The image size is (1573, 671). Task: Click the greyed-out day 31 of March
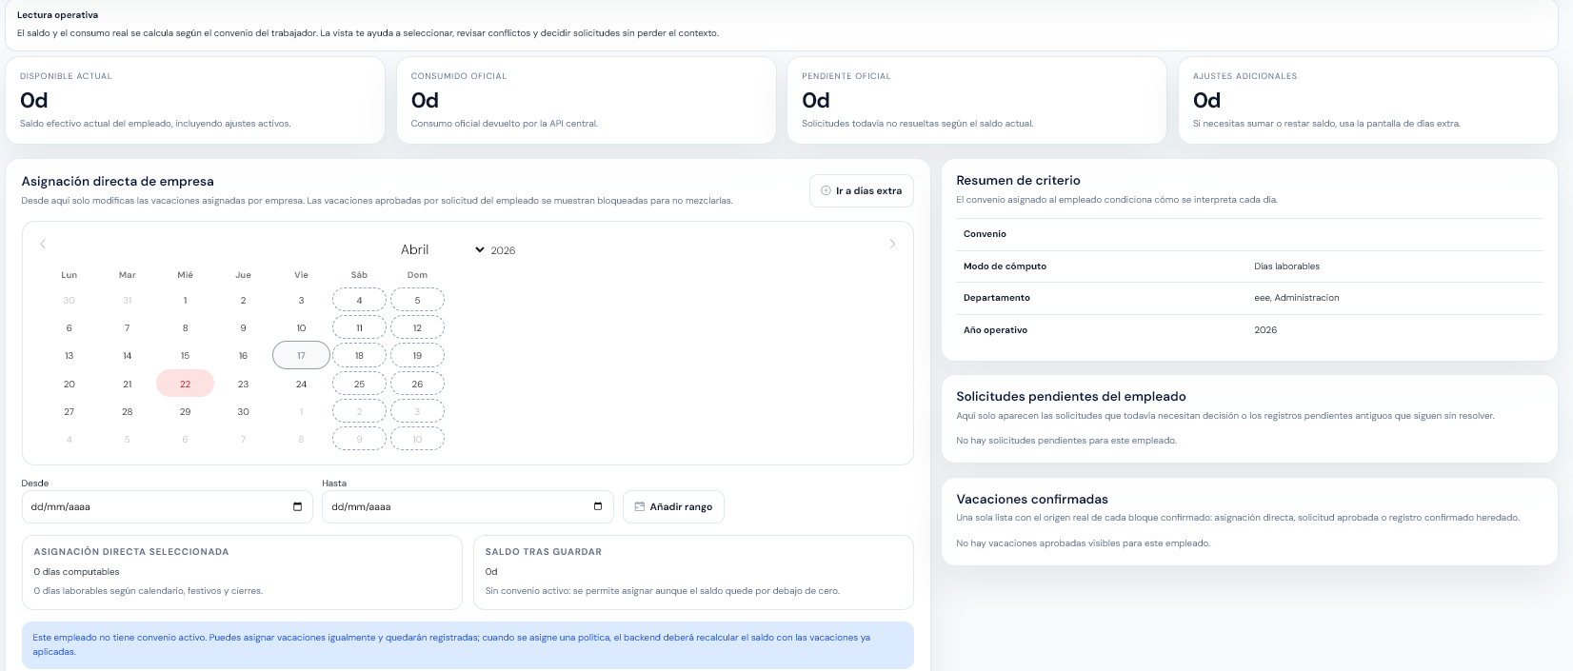pos(127,301)
